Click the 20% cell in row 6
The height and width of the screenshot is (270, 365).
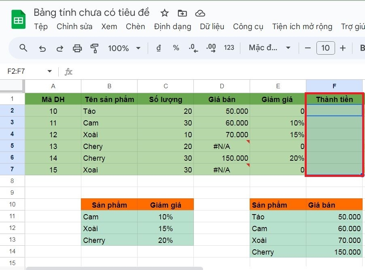278,158
